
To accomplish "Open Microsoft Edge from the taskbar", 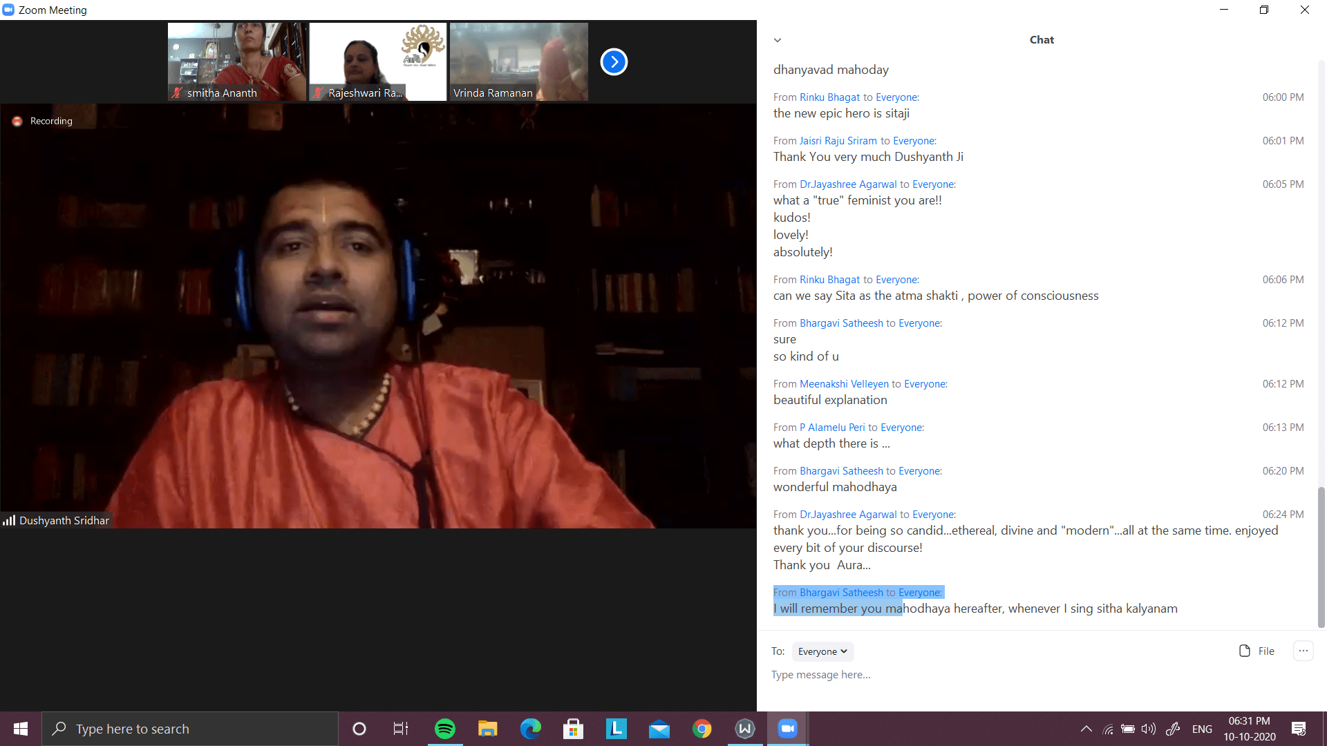I will tap(531, 729).
